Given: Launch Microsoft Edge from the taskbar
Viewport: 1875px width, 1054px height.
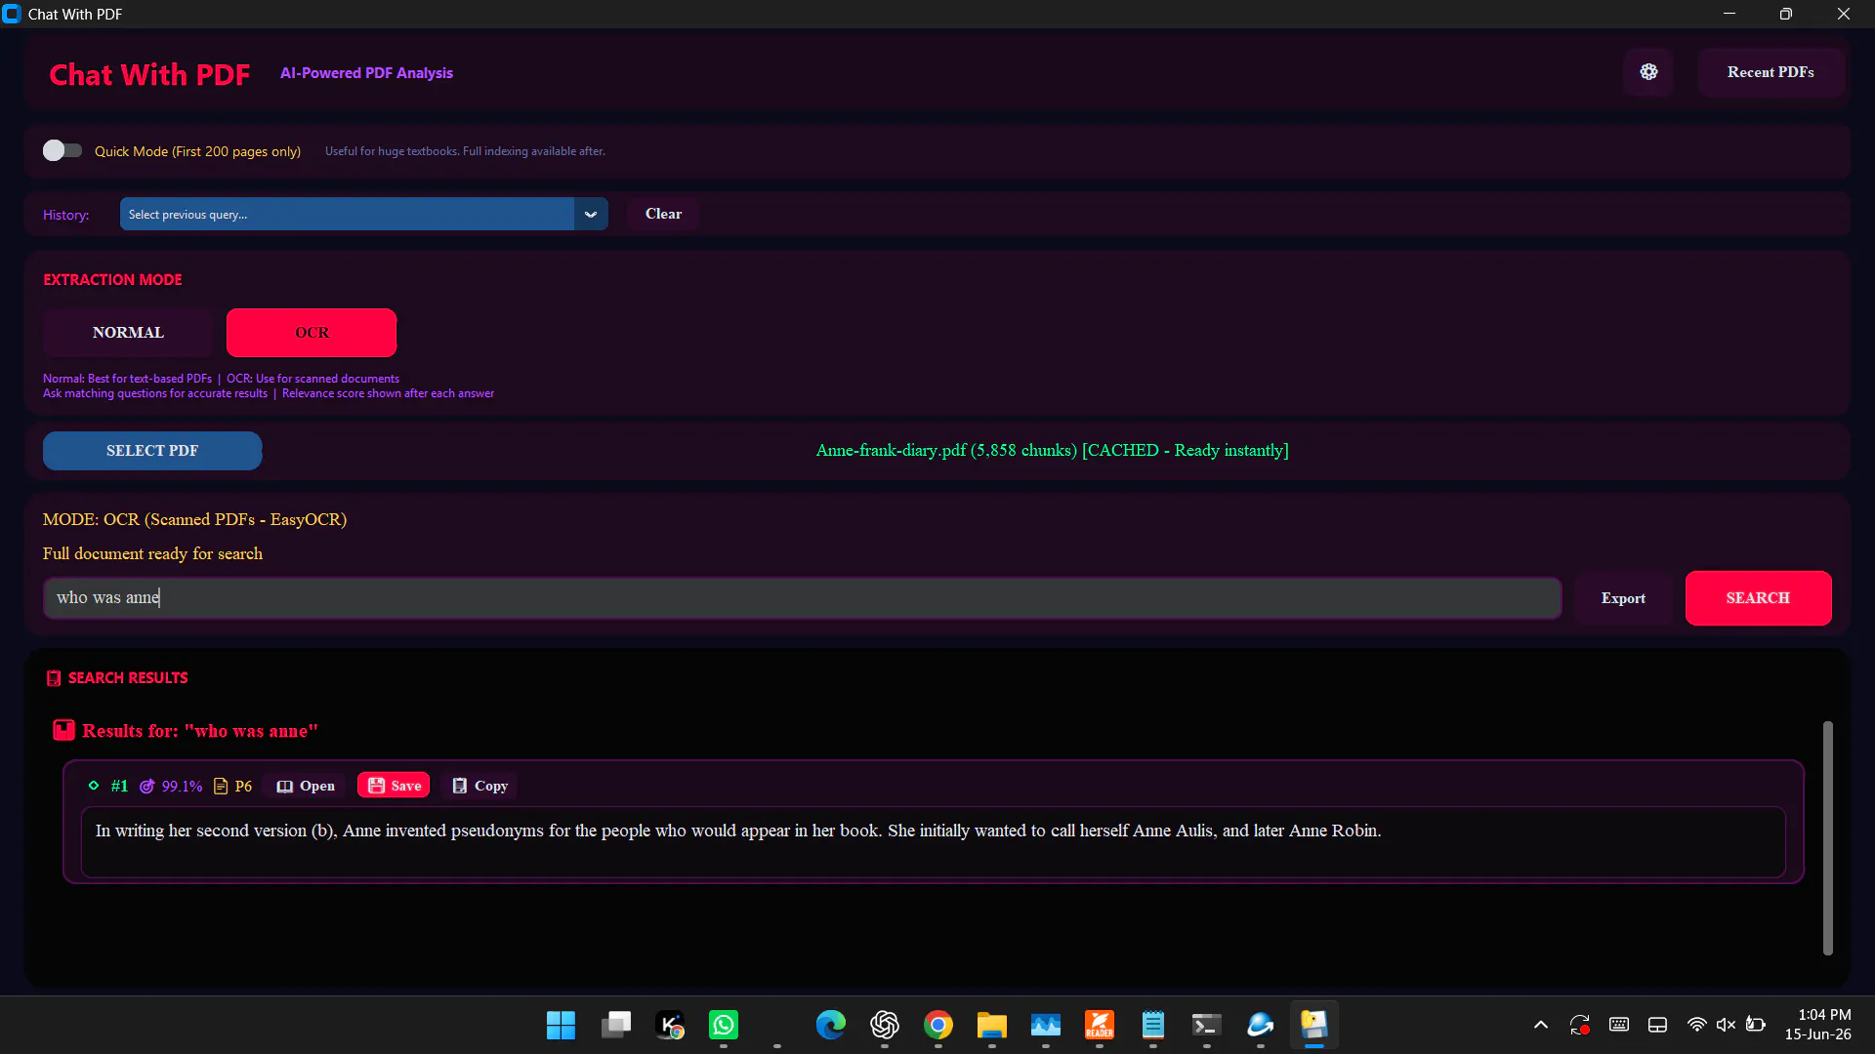Looking at the screenshot, I should [x=831, y=1026].
